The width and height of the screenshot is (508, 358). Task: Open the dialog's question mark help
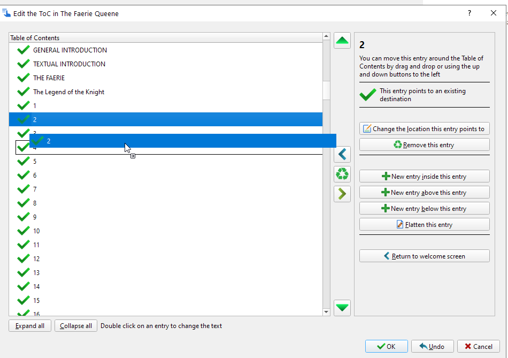[469, 13]
